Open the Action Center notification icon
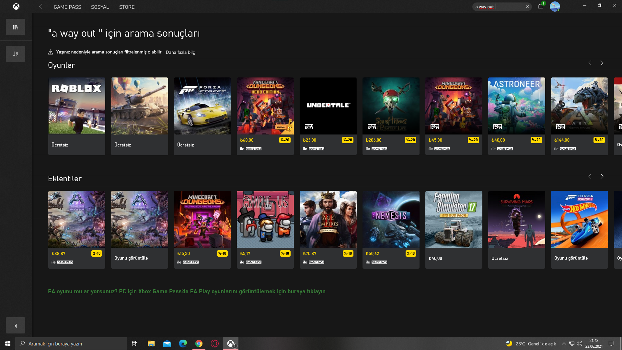622x350 pixels. (611, 344)
